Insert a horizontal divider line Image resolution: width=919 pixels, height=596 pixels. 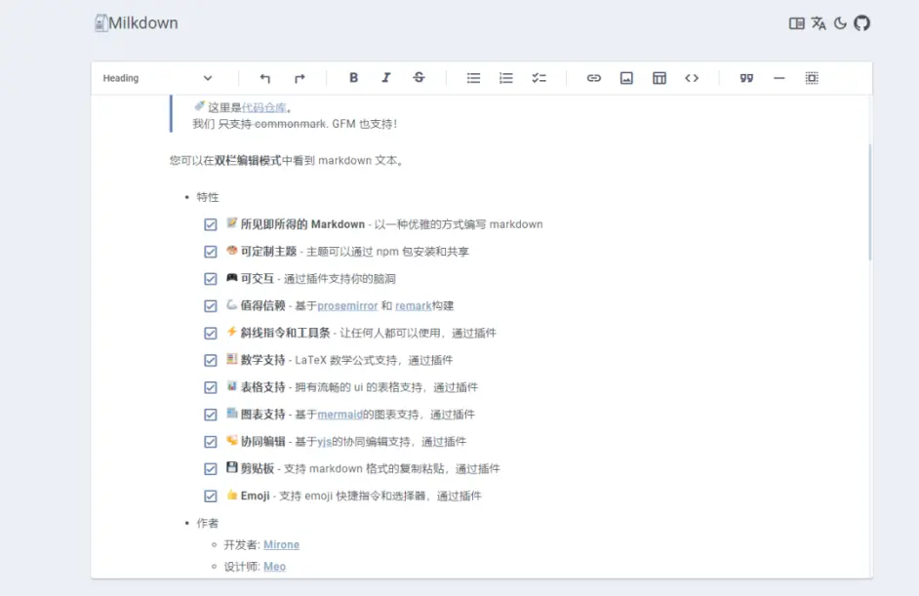click(779, 78)
